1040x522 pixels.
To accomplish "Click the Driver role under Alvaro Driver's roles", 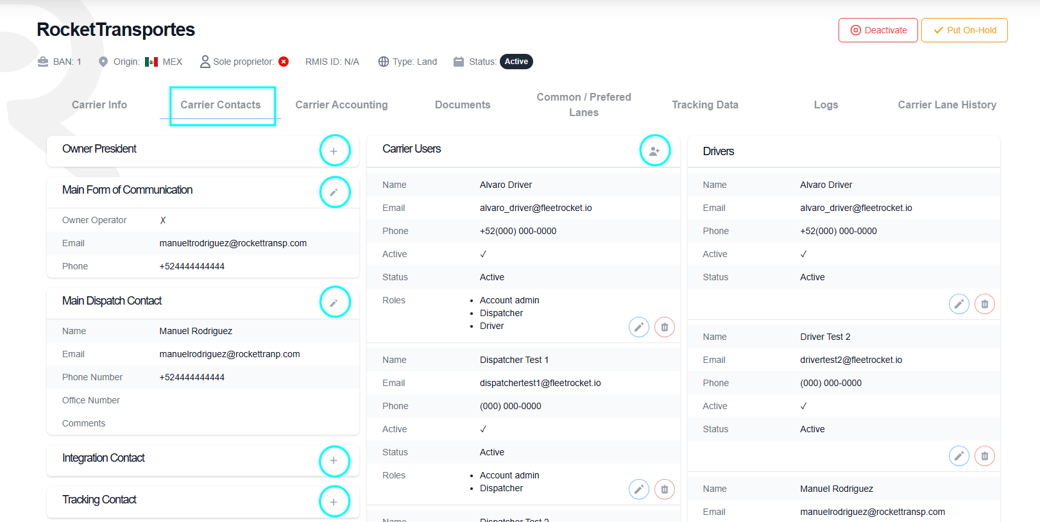I will [x=492, y=326].
